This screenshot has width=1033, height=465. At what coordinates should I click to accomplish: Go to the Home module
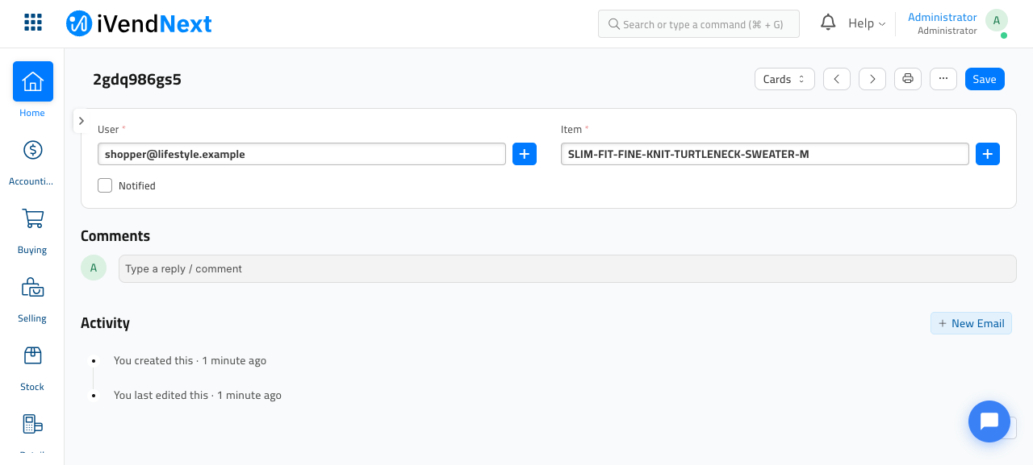tap(33, 90)
